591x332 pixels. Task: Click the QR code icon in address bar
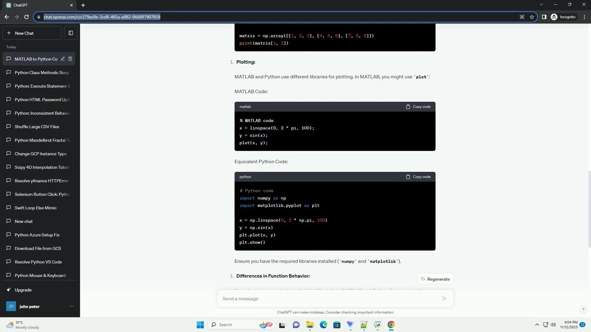tap(522, 17)
